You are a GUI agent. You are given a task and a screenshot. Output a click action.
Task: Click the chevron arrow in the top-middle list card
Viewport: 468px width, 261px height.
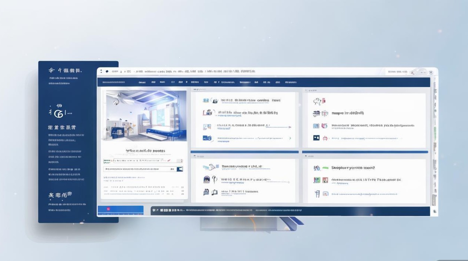tap(290, 138)
